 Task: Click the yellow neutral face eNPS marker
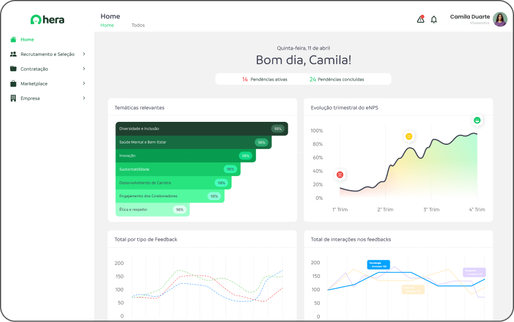click(409, 137)
